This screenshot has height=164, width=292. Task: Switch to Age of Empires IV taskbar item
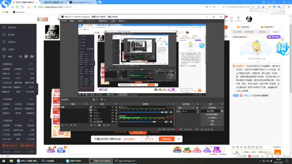125,161
